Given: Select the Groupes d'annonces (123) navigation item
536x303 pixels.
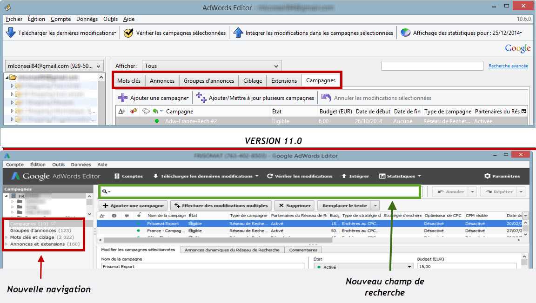Looking at the screenshot, I should pyautogui.click(x=40, y=230).
